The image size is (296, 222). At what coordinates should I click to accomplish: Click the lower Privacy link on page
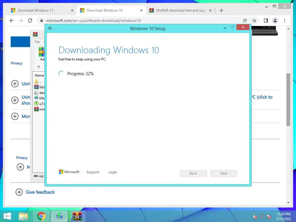pyautogui.click(x=22, y=158)
